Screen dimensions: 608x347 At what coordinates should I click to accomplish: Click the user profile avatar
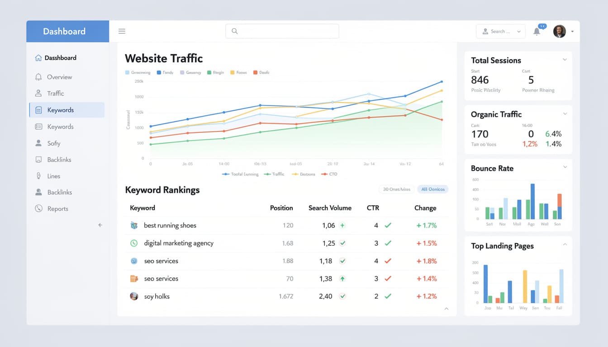(x=560, y=31)
